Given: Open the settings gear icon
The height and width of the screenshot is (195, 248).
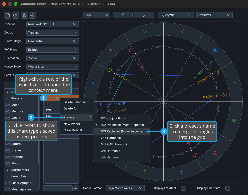Looking at the screenshot, I should tap(25, 15).
